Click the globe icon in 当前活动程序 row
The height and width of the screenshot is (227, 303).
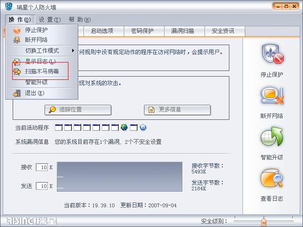124,127
